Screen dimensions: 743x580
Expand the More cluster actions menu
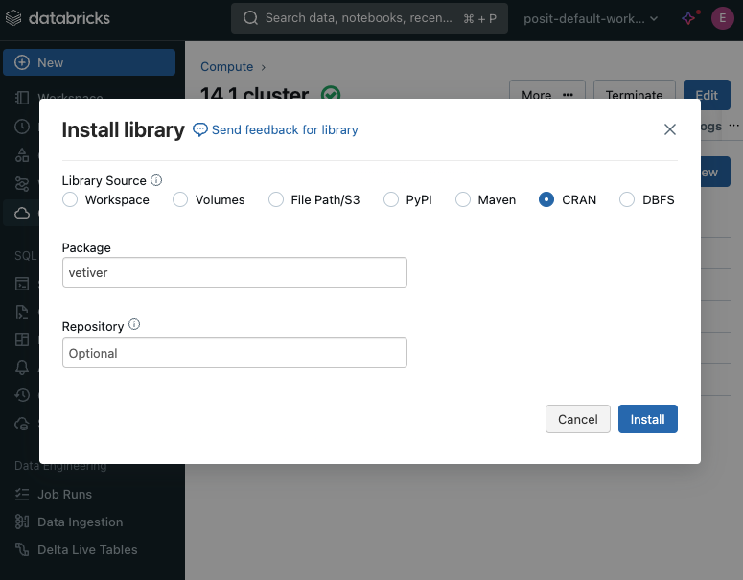[546, 95]
